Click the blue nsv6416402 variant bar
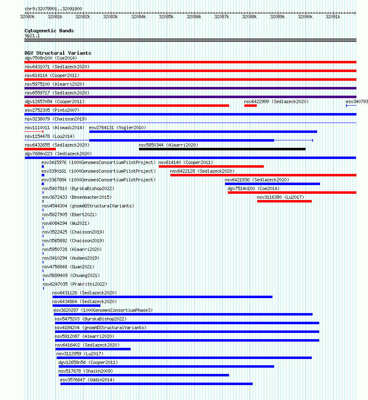The width and height of the screenshot is (368, 400). 93,349
